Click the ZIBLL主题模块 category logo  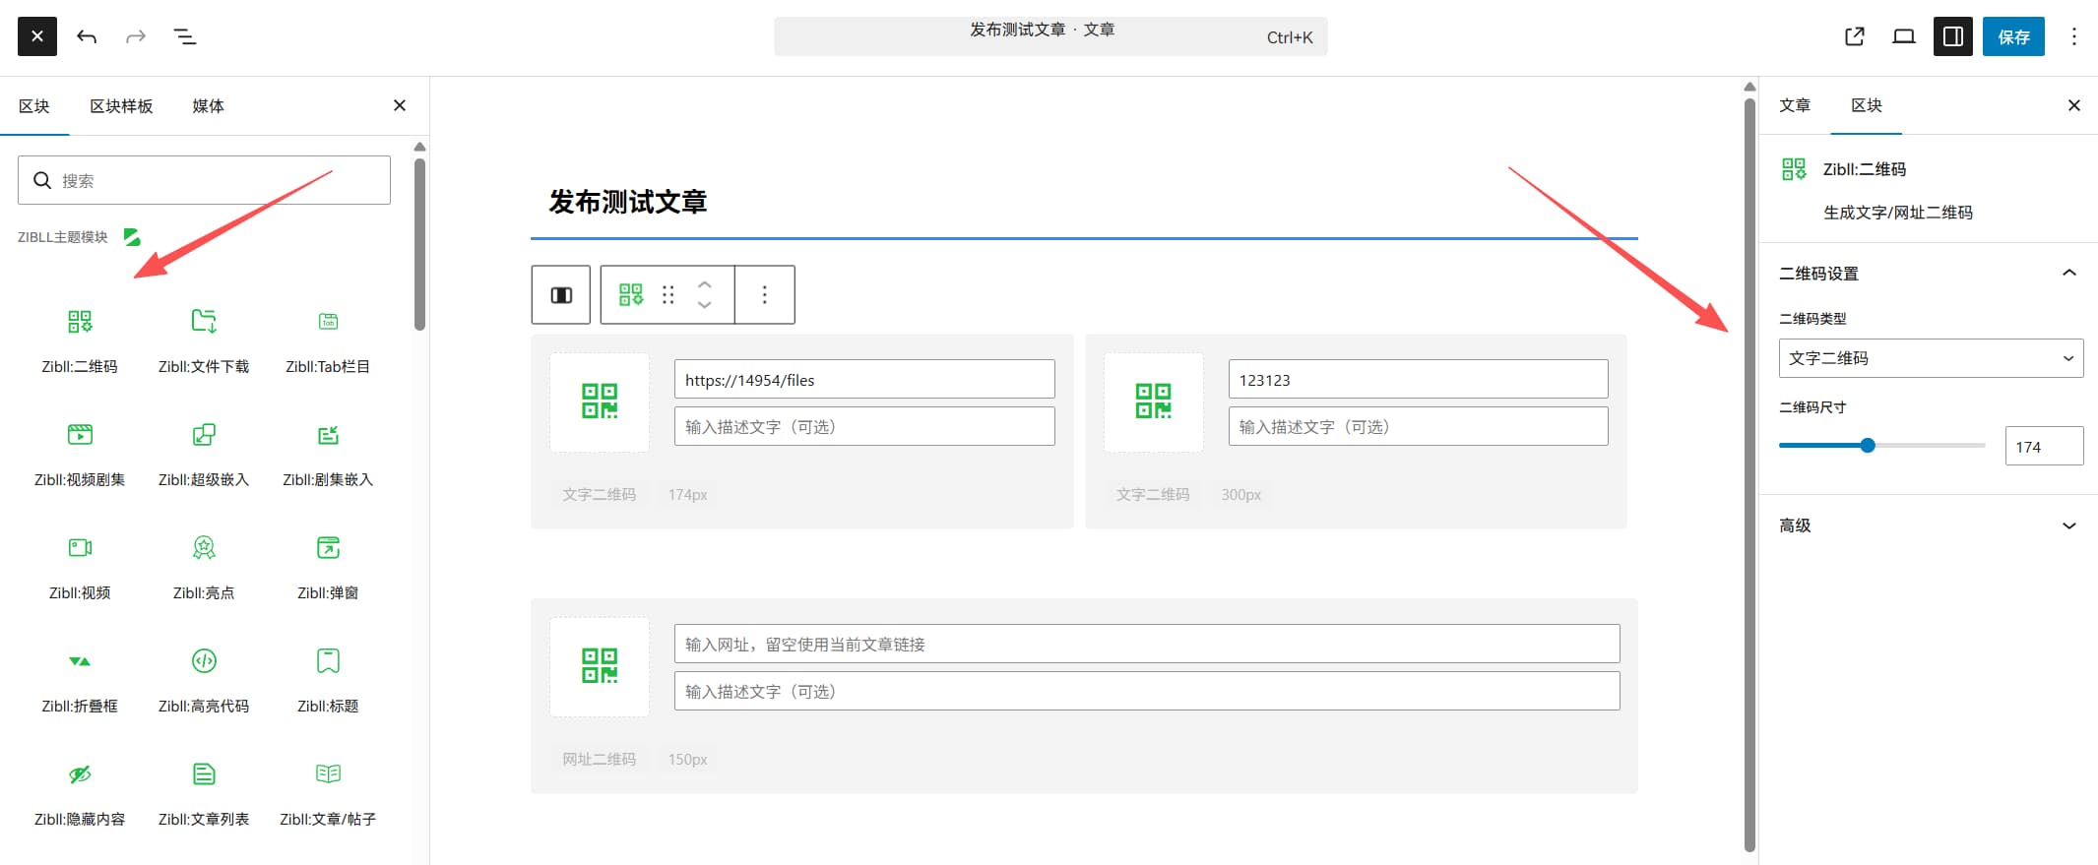[x=132, y=237]
